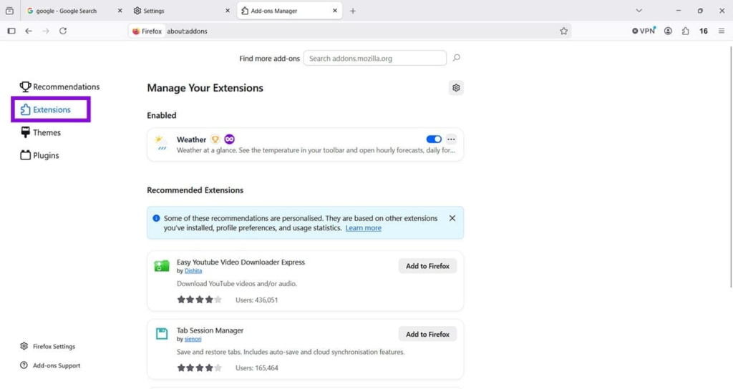Image resolution: width=733 pixels, height=389 pixels.
Task: Open Themes in the sidebar
Action: pyautogui.click(x=41, y=132)
